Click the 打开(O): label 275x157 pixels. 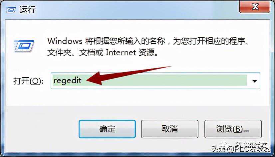[x=28, y=81]
